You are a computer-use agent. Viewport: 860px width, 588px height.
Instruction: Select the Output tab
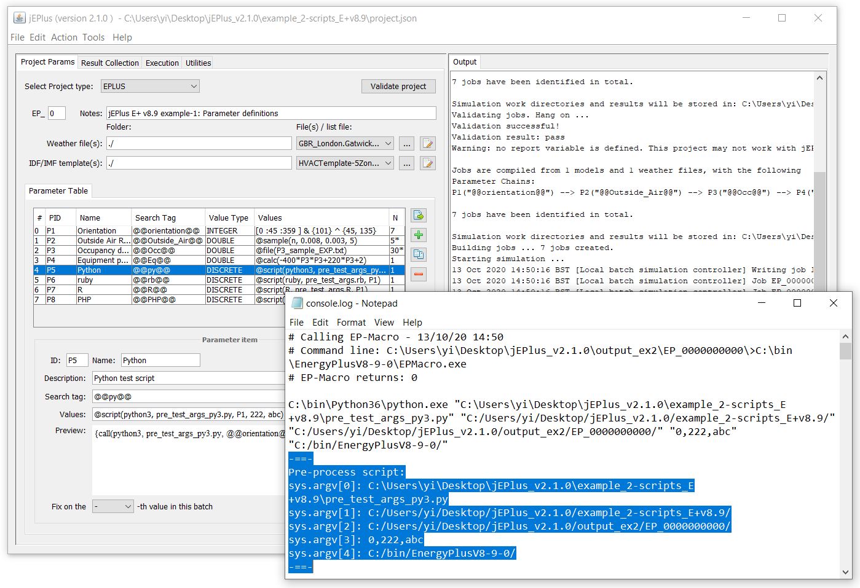pyautogui.click(x=465, y=61)
